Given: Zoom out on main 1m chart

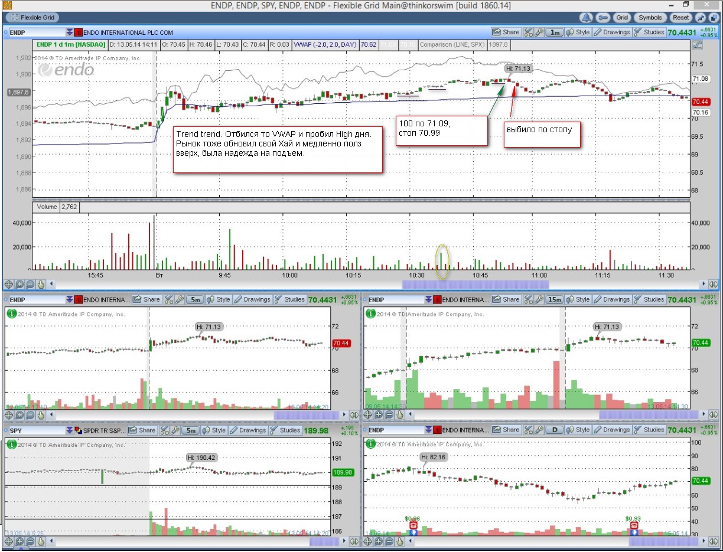Looking at the screenshot, I should coord(30,284).
